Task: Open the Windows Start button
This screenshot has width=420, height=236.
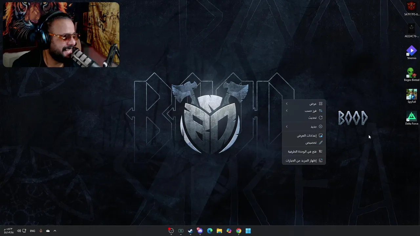Action: tap(248, 231)
